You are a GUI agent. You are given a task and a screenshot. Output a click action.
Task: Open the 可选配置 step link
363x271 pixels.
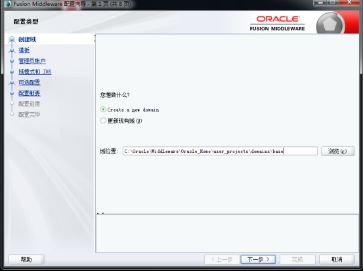point(29,83)
